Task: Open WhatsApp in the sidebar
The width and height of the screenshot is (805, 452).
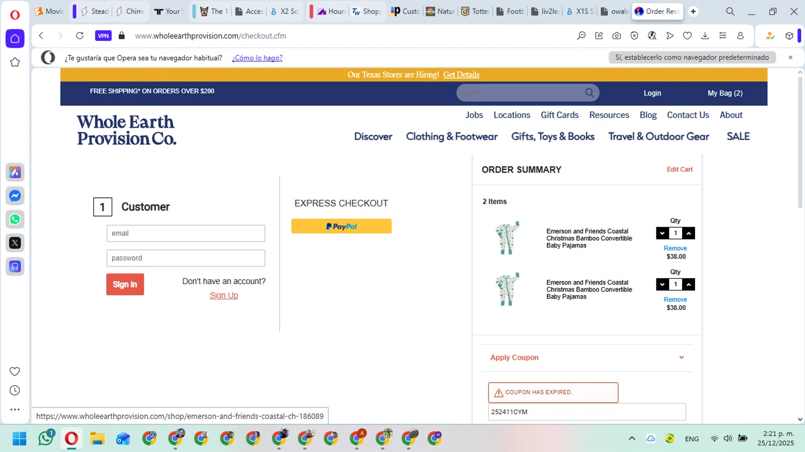Action: pyautogui.click(x=15, y=219)
